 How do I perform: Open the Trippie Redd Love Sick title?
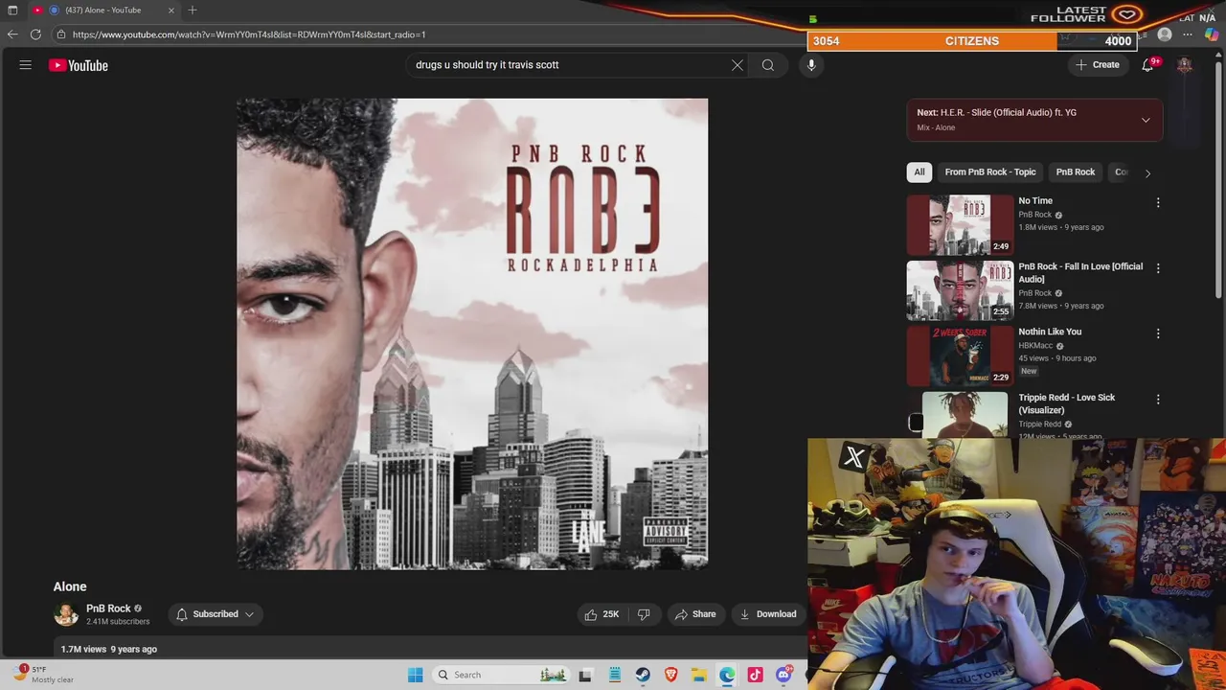(1067, 403)
